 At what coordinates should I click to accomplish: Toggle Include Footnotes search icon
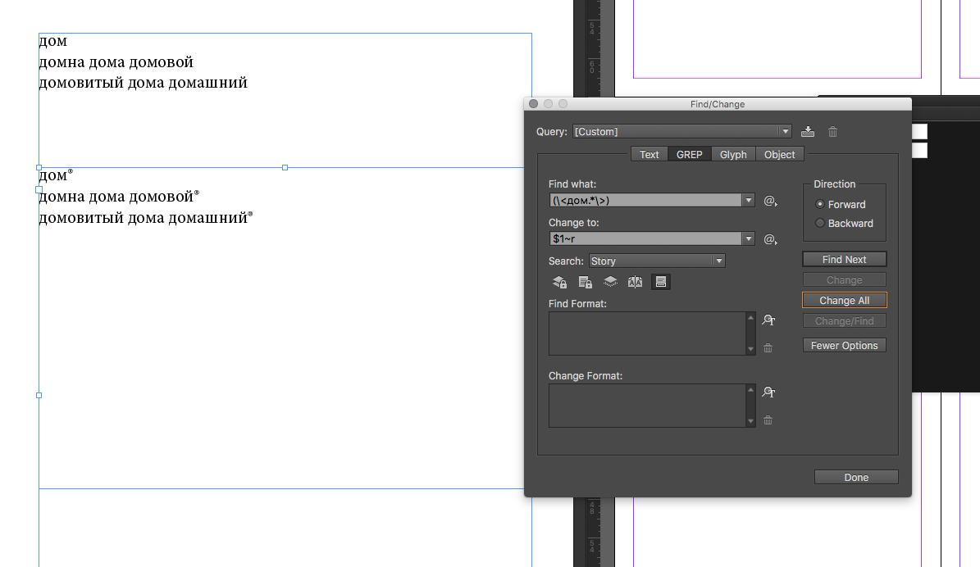(x=661, y=282)
